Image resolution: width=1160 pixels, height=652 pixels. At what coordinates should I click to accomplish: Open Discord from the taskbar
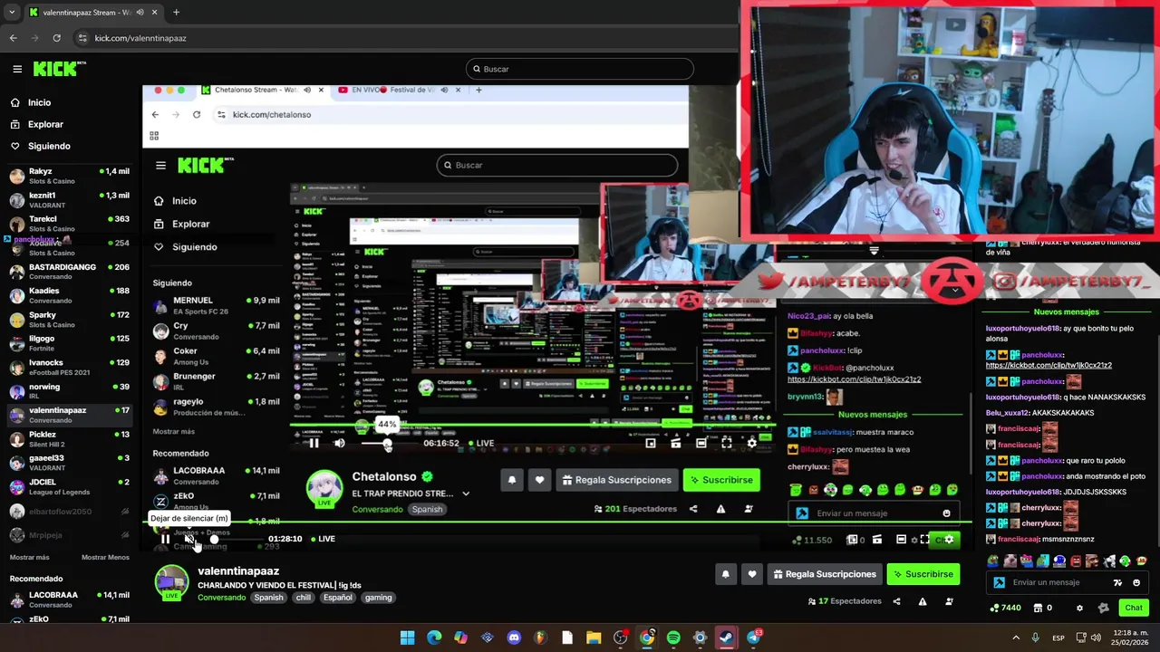(514, 638)
